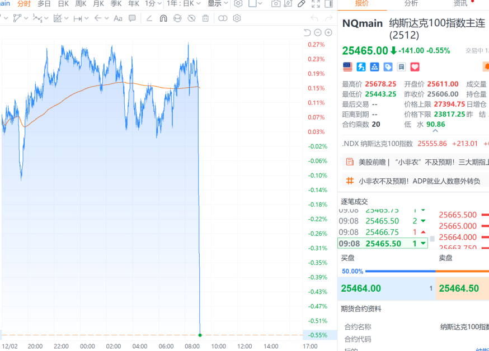Toggle chart fullscreen mode icon
This screenshot has width=489, height=351.
315,4
